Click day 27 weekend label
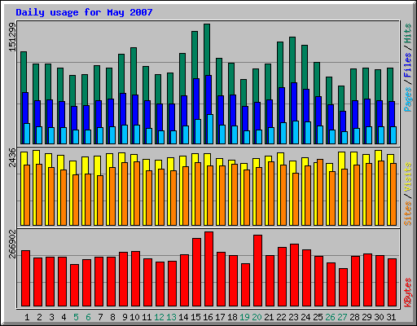The width and height of the screenshot is (417, 326). 342,317
